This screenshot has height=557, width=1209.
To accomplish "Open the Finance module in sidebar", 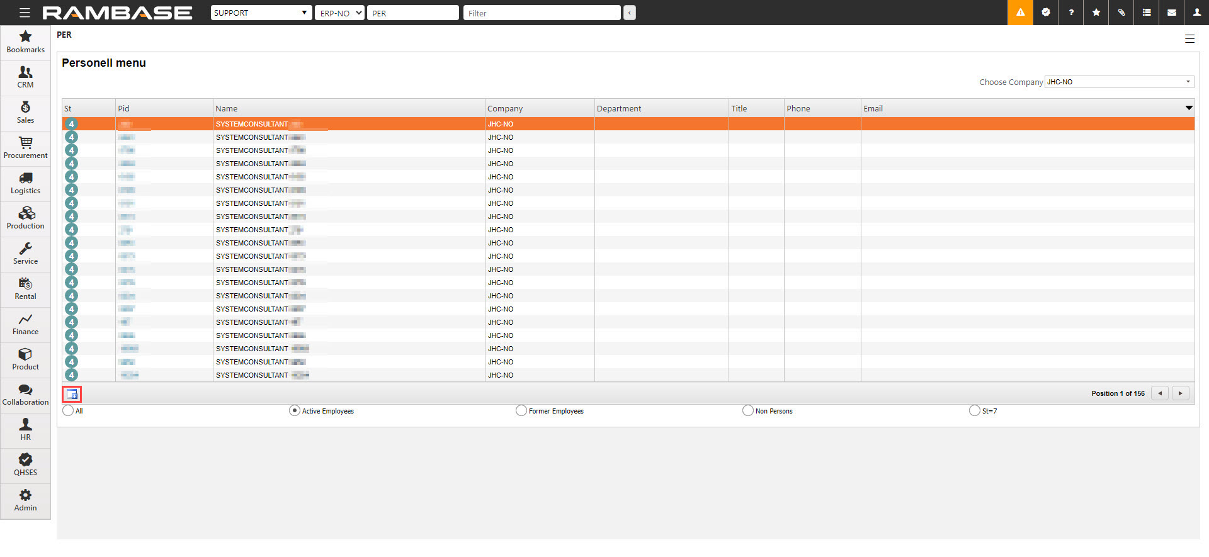I will click(25, 325).
